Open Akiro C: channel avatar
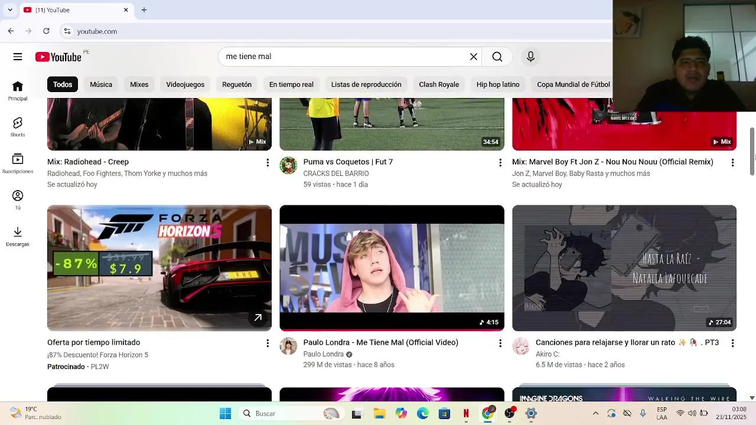This screenshot has height=425, width=756. [x=521, y=346]
